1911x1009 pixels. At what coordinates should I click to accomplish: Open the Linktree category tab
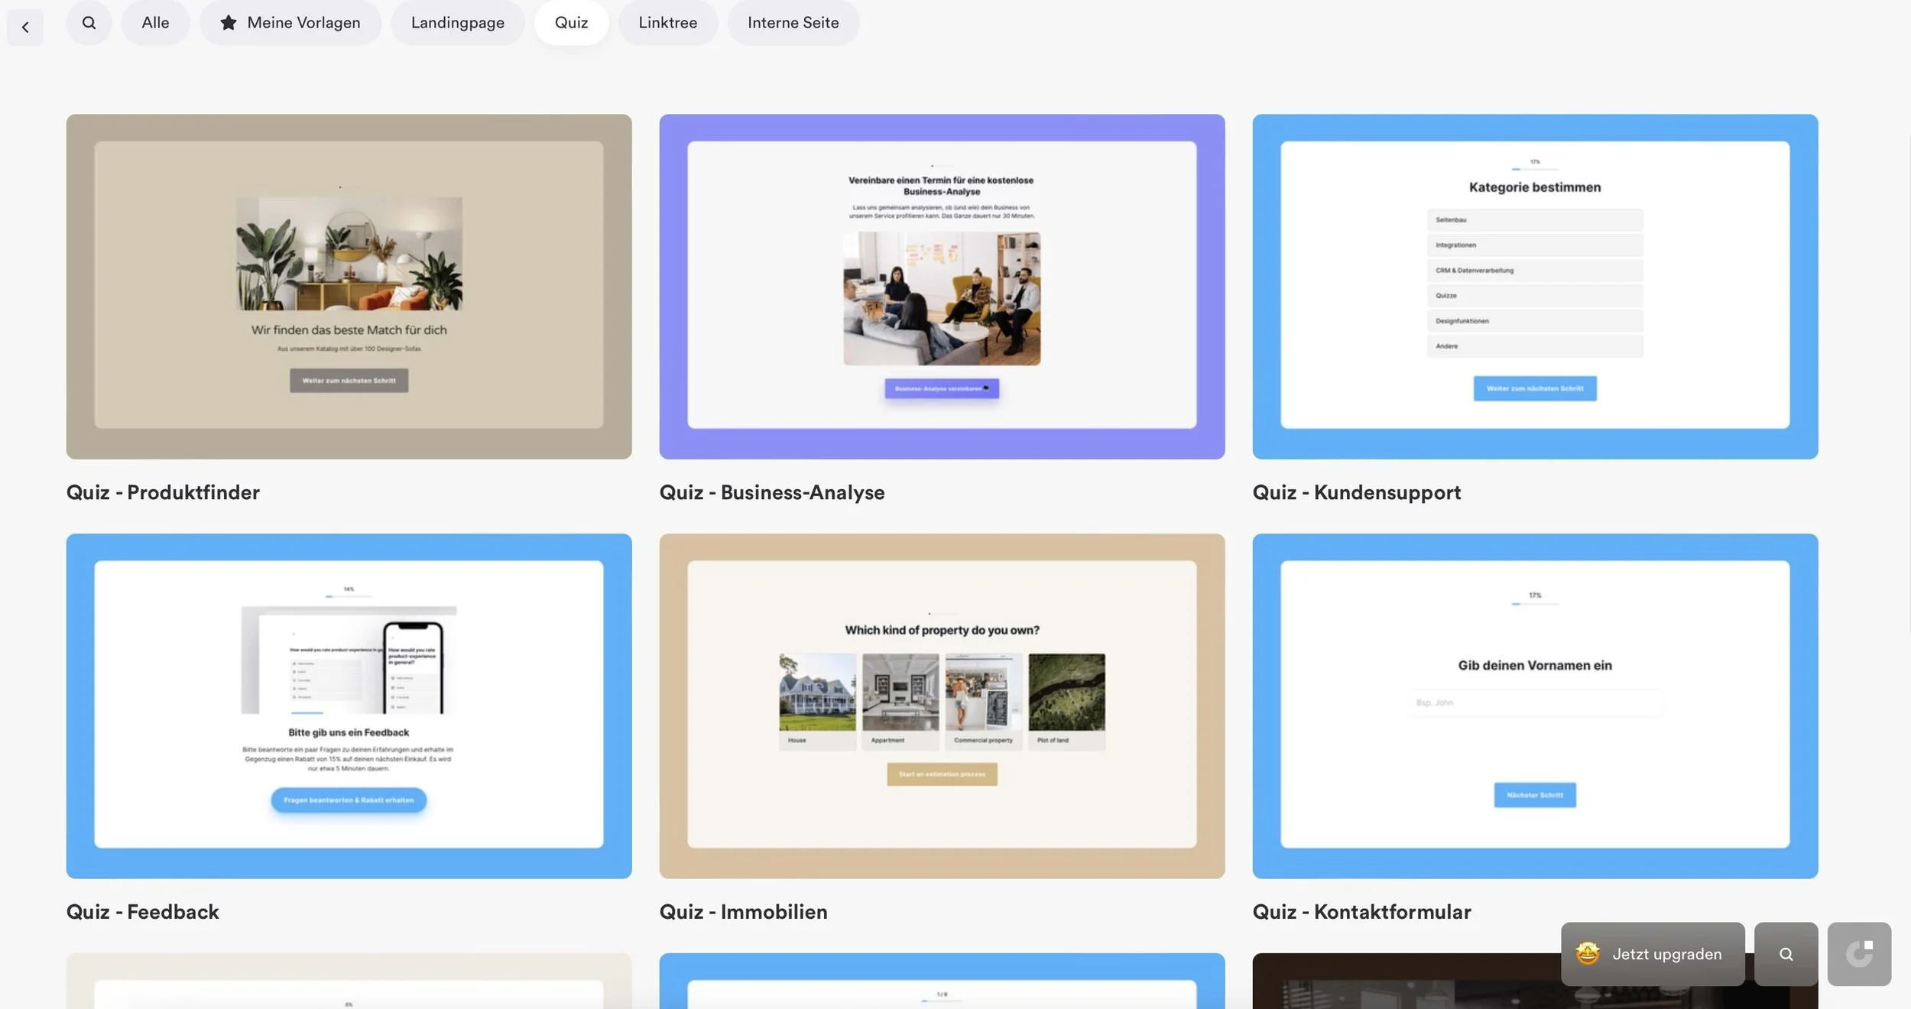pos(667,23)
